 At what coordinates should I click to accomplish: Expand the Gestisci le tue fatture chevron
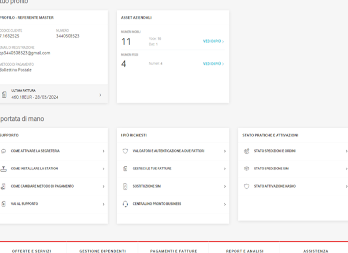[x=225, y=169]
